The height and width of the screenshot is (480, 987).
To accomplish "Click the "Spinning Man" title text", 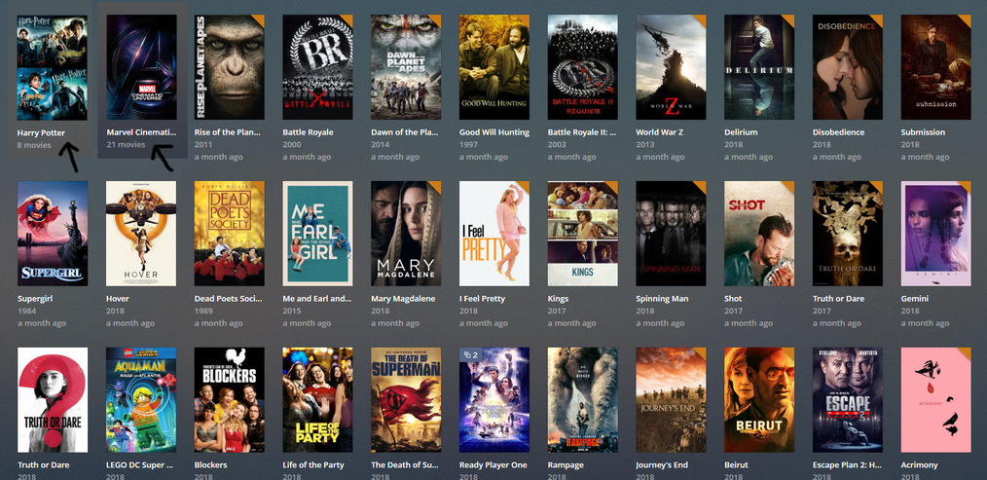I will pos(662,299).
